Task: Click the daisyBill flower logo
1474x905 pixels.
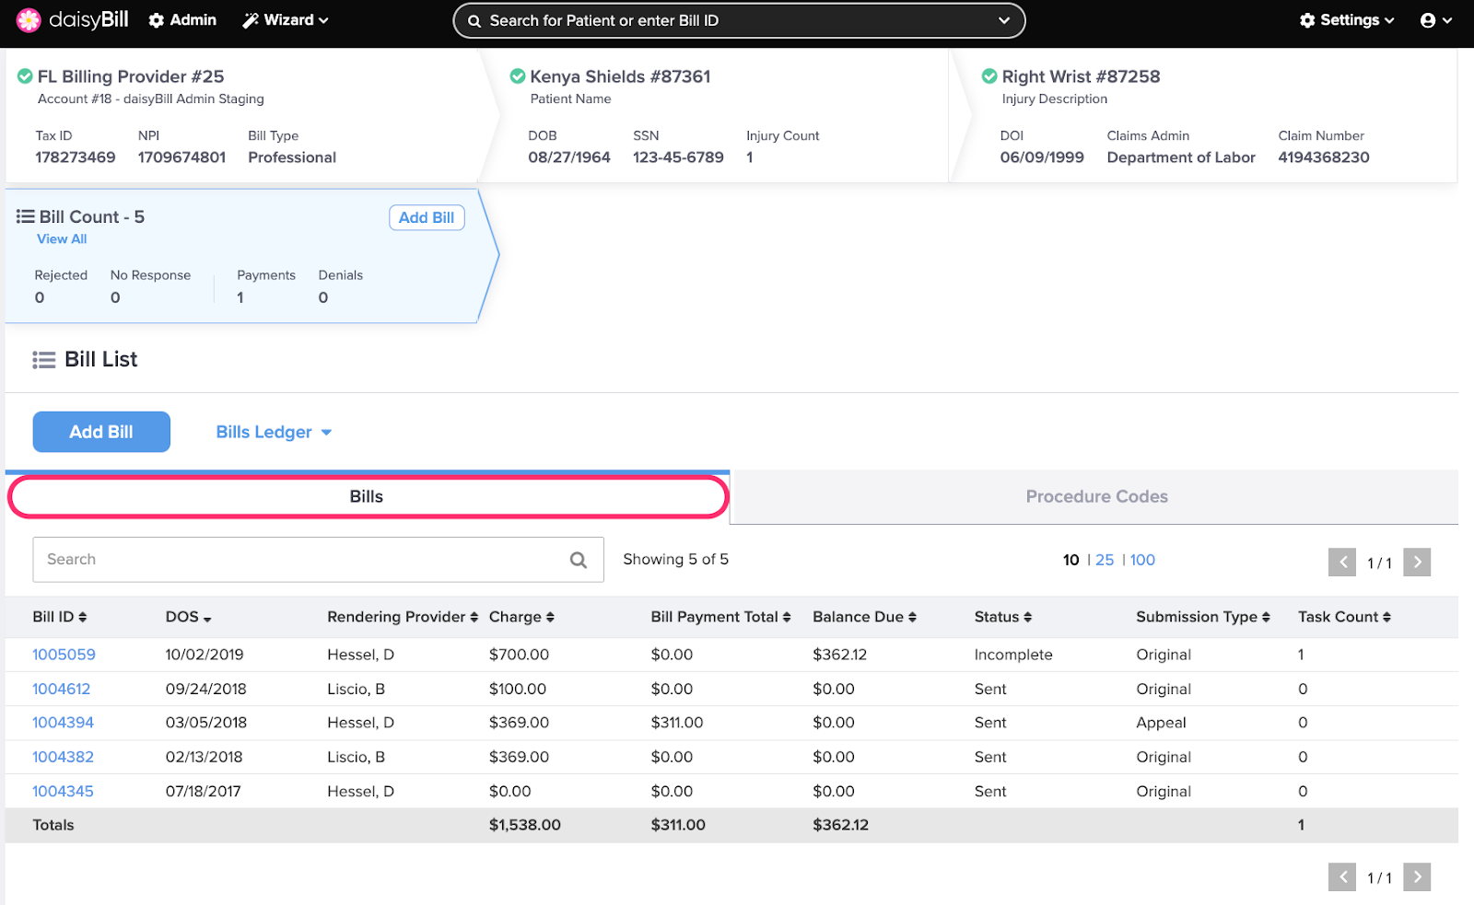Action: (x=29, y=20)
